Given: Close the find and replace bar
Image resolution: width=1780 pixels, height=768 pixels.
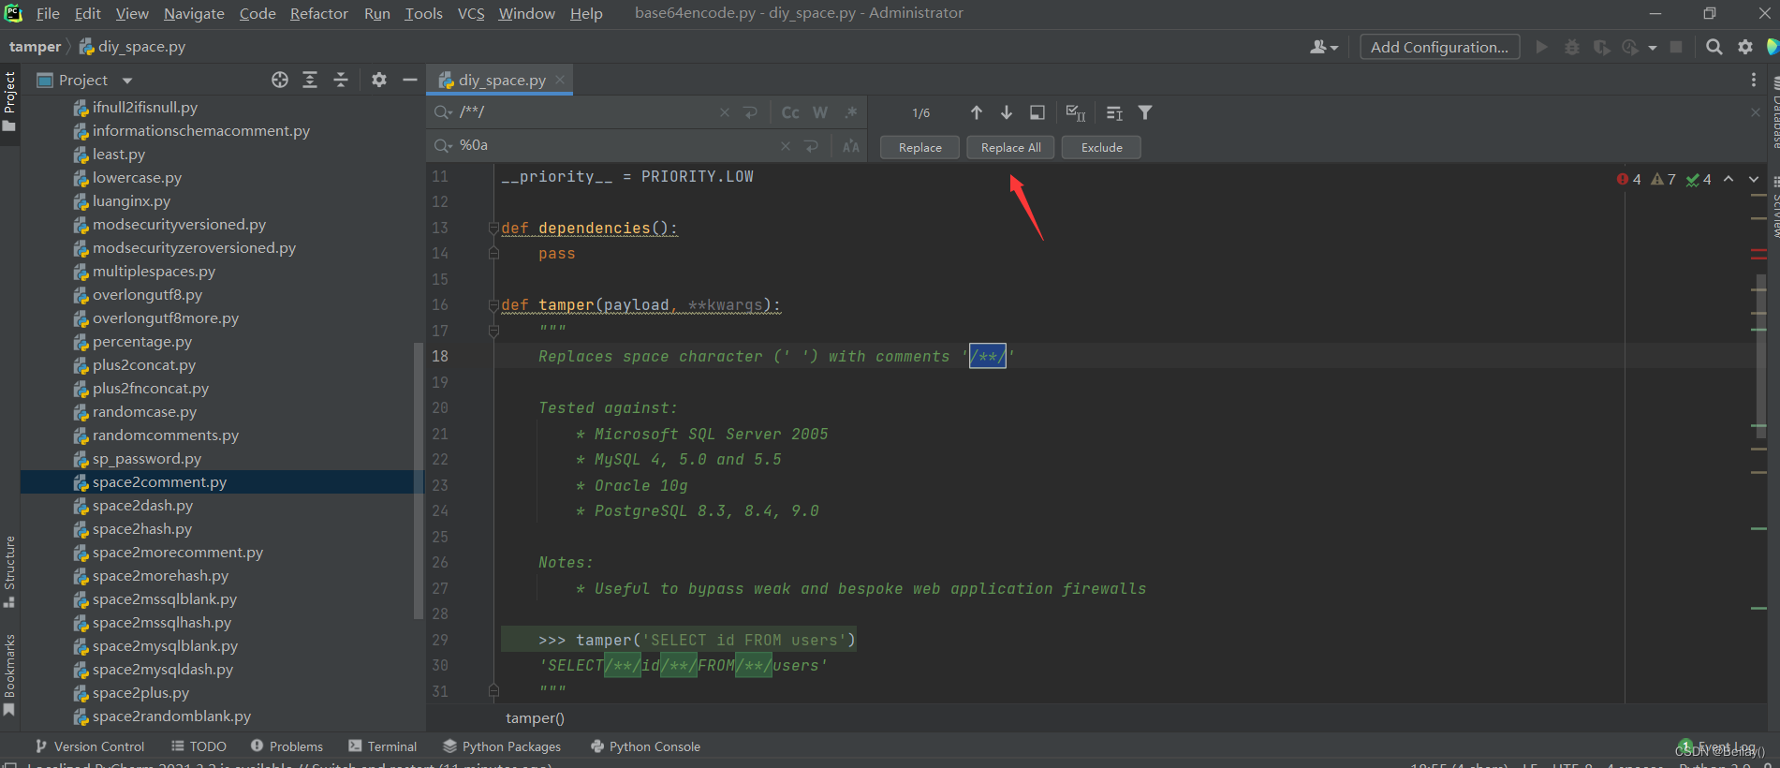Looking at the screenshot, I should [1756, 112].
